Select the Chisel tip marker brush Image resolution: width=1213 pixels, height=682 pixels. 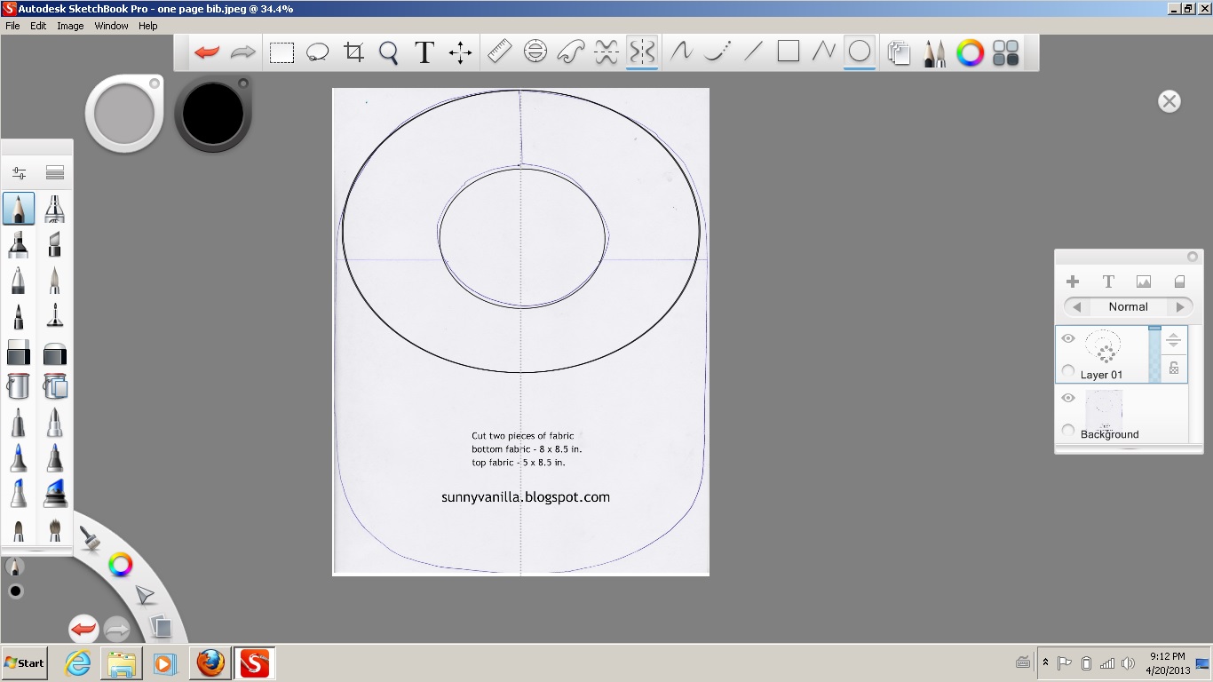(55, 244)
